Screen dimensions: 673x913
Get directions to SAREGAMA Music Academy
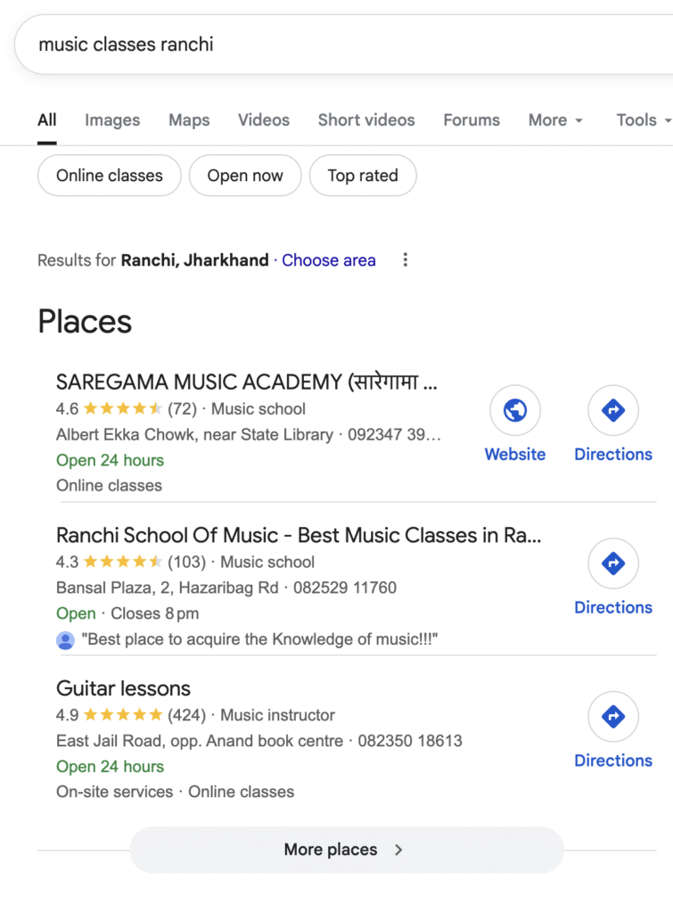(613, 410)
